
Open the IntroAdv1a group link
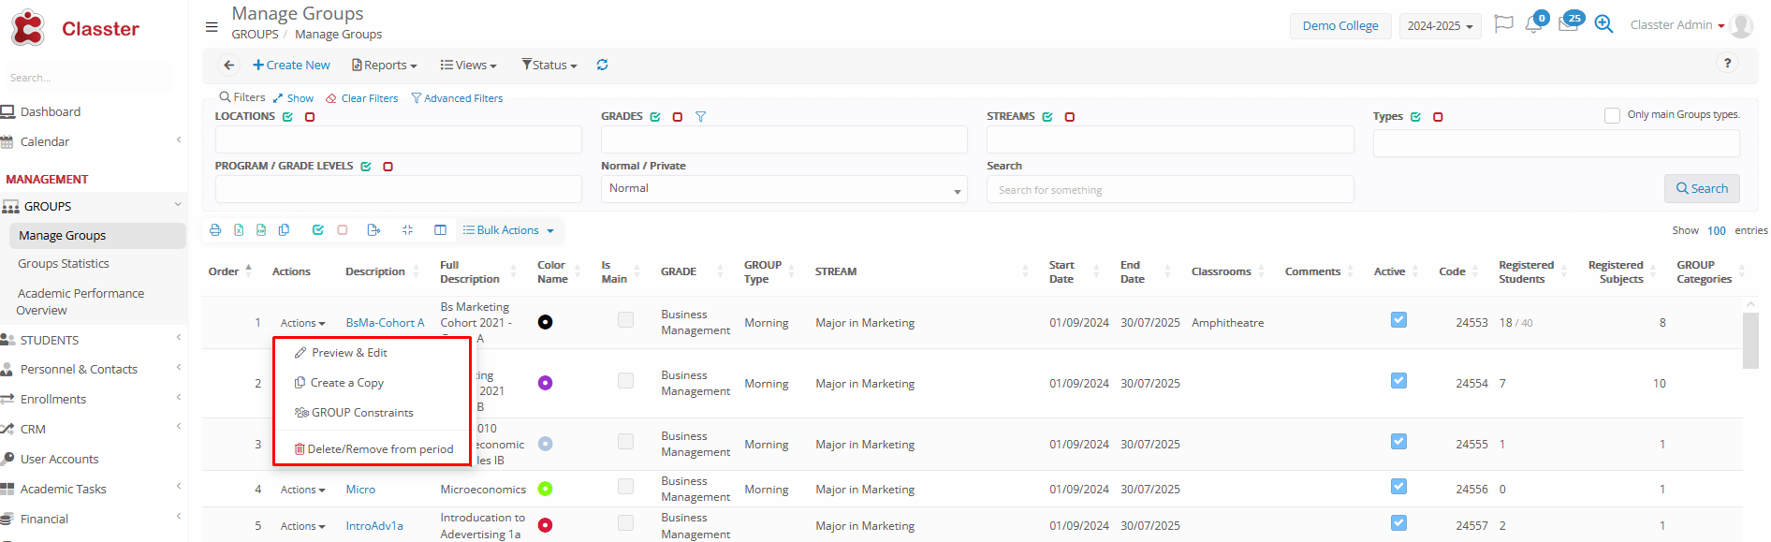pos(374,526)
